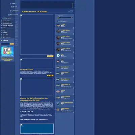Click the ZTV channel logo
Screen dimensions: 135x135
58,61
